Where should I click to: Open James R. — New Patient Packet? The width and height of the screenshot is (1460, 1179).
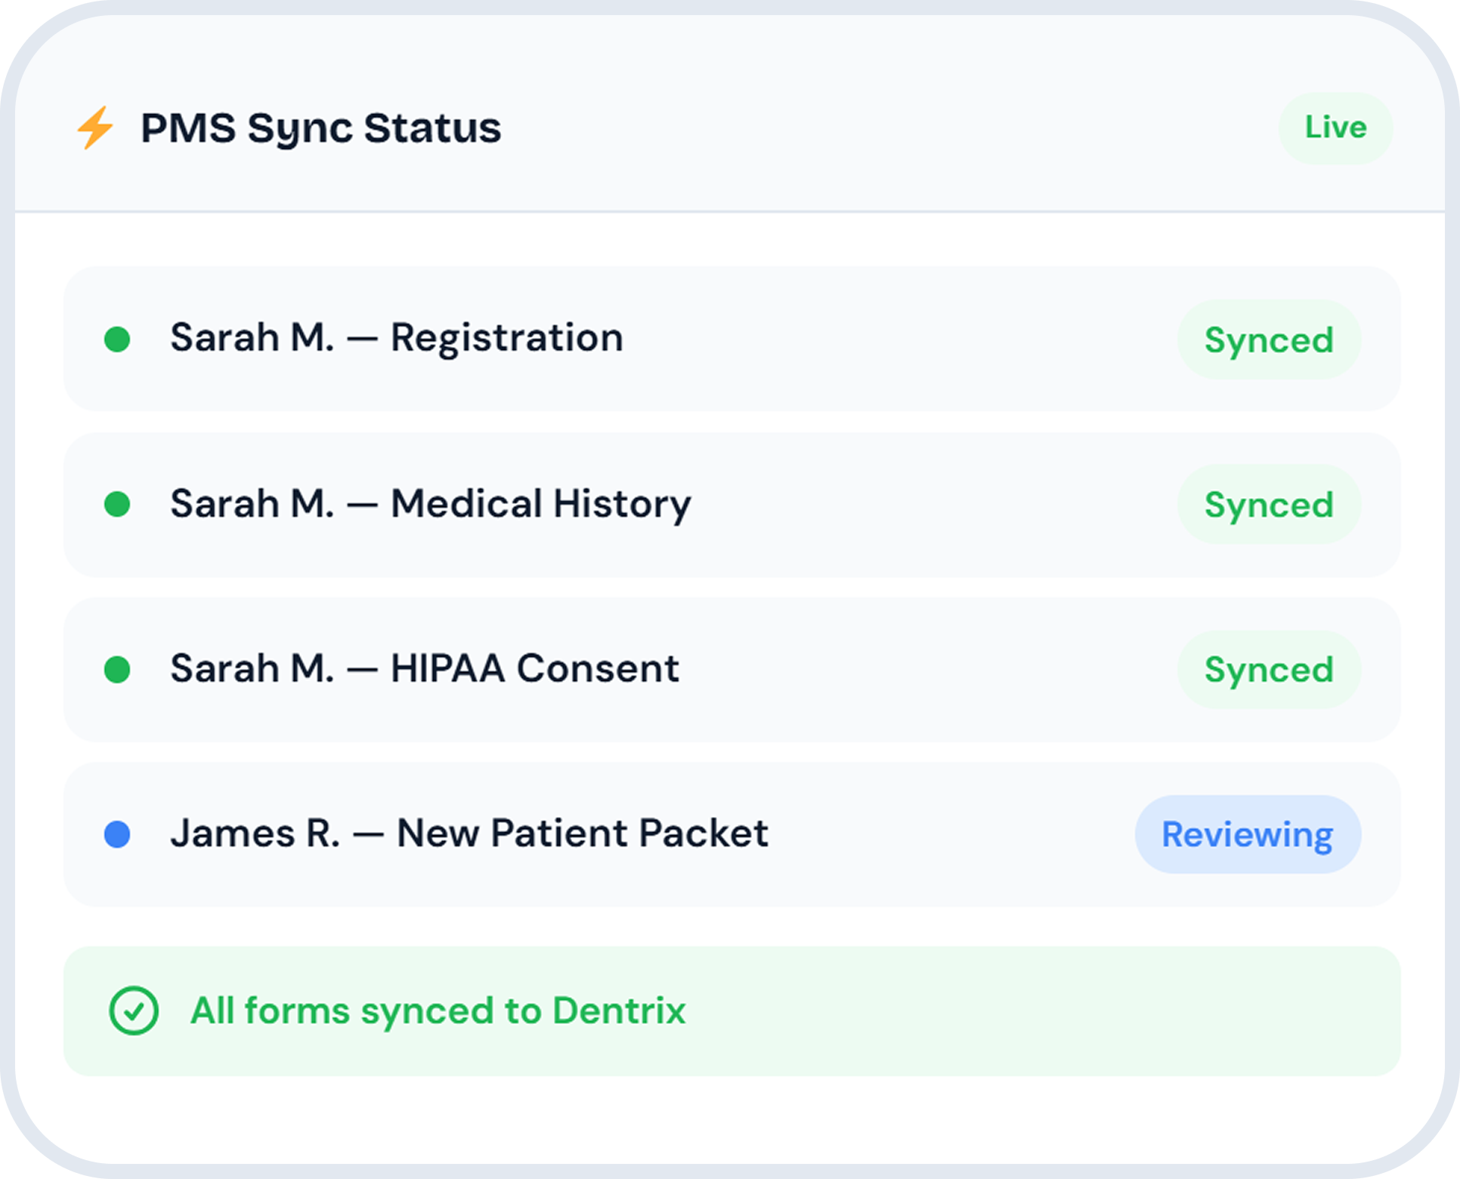pyautogui.click(x=469, y=834)
